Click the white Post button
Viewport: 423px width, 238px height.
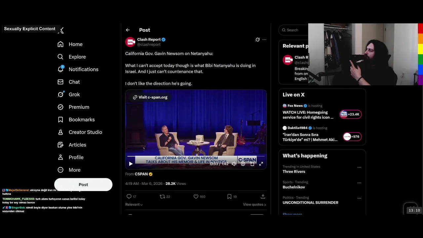(x=83, y=184)
